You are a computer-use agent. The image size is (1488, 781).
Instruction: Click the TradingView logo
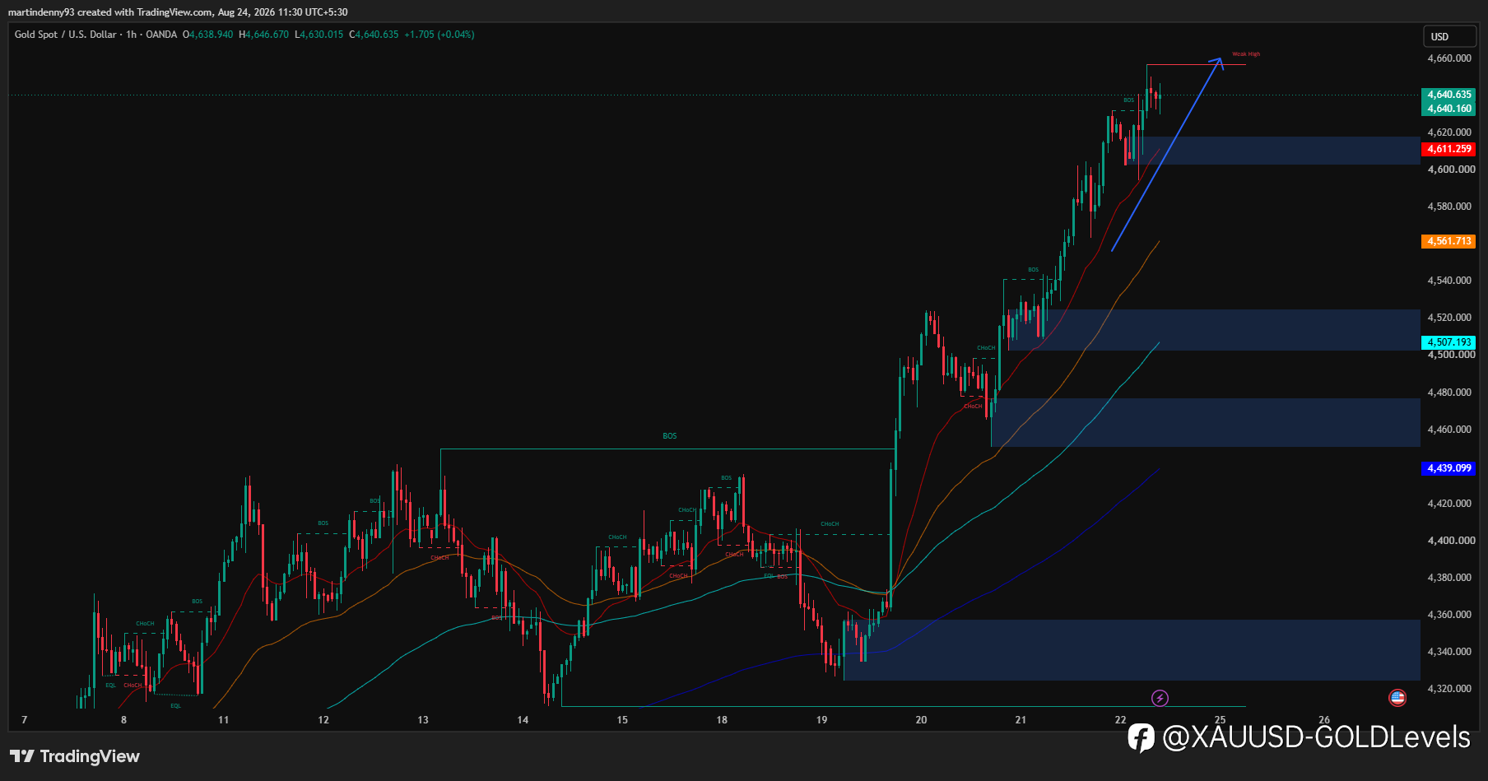75,756
